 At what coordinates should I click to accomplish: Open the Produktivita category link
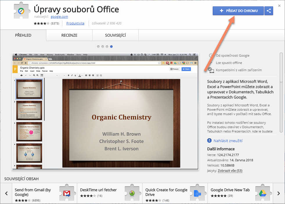tap(75, 23)
